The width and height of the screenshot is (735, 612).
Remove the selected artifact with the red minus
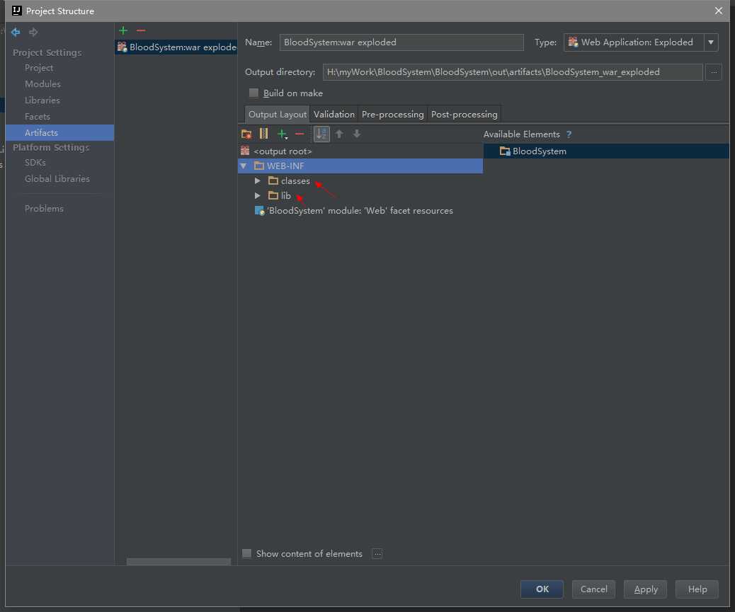(x=141, y=30)
